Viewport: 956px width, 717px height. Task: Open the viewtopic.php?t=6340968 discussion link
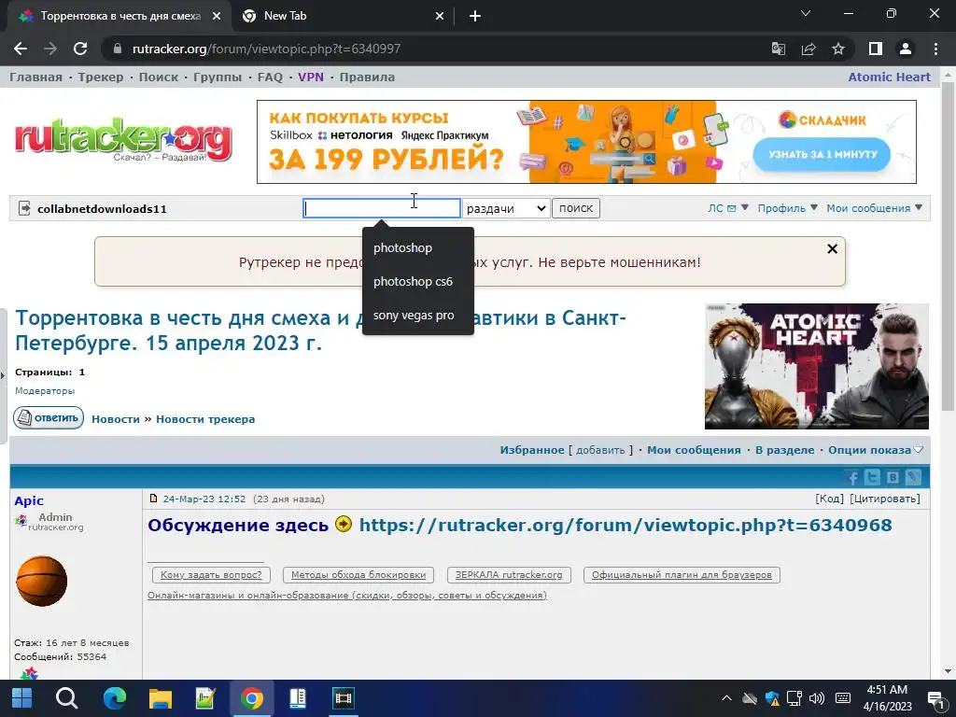[626, 525]
